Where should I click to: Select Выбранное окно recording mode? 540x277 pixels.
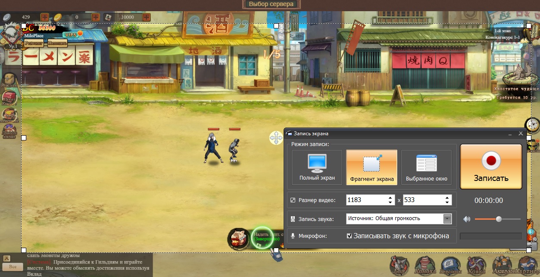pyautogui.click(x=427, y=168)
